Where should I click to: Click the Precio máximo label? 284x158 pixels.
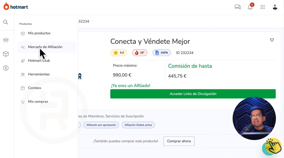point(125,66)
